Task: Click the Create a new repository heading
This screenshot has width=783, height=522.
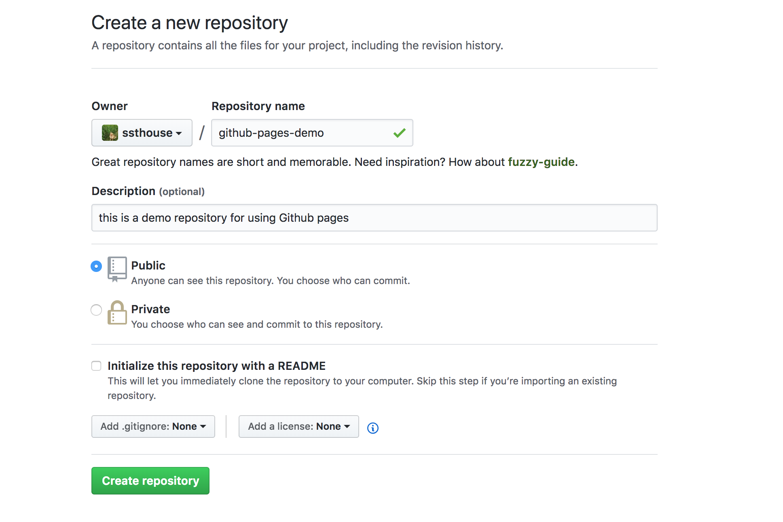Action: pyautogui.click(x=189, y=23)
